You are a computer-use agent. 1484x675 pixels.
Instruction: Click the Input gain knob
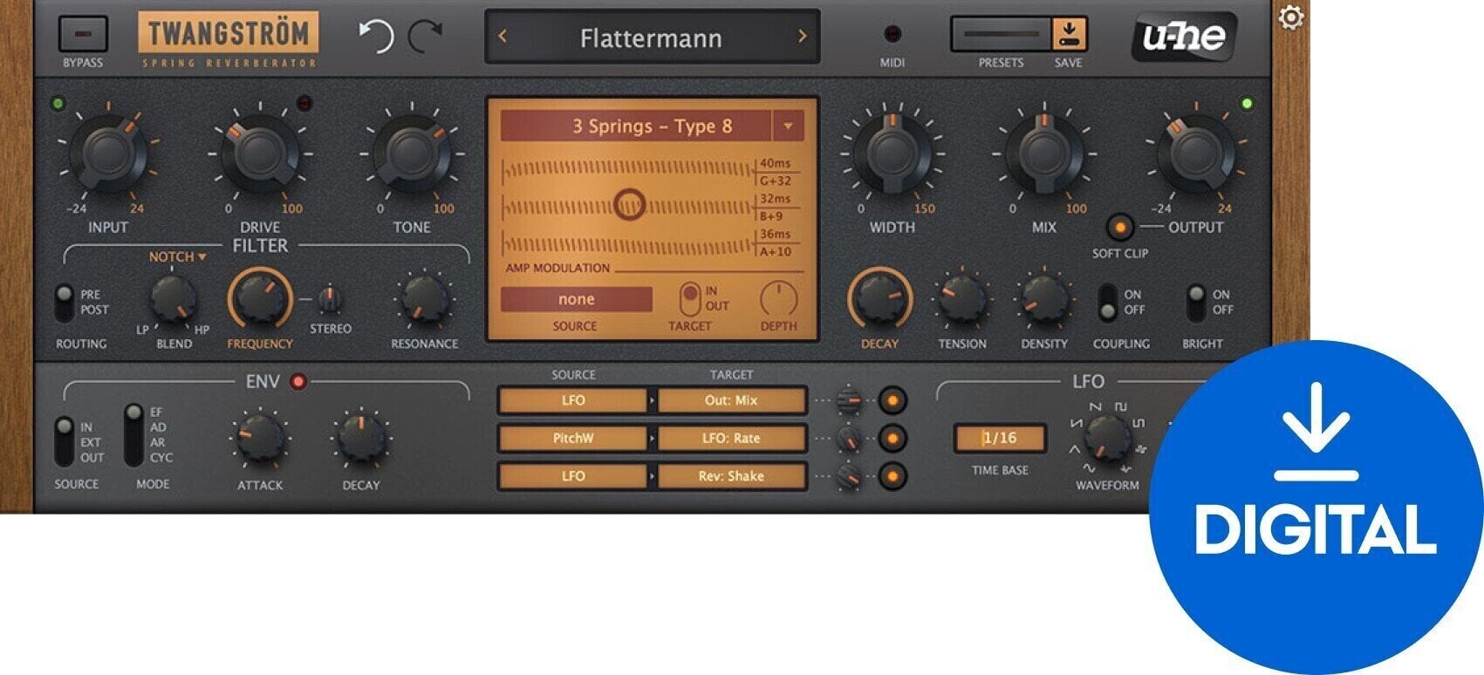click(x=109, y=153)
